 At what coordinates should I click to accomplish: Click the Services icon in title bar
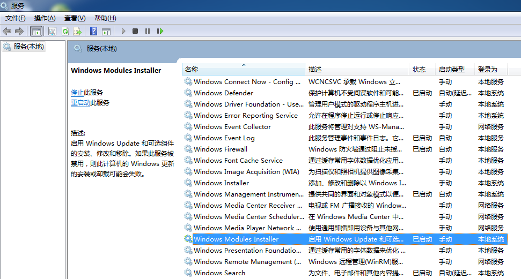(4, 5)
